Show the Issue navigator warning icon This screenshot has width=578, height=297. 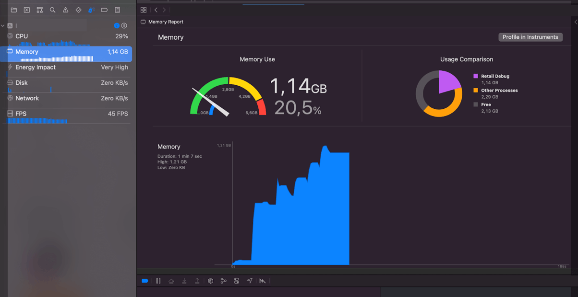(65, 10)
